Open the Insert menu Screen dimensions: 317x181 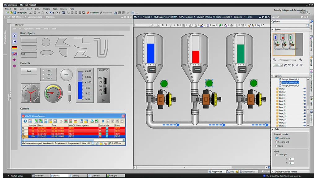click(x=29, y=9)
